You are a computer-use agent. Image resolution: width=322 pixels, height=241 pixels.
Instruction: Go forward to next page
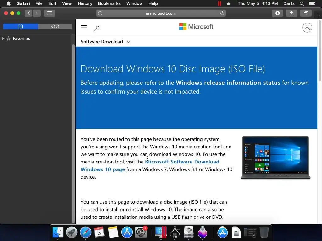[x=36, y=13]
